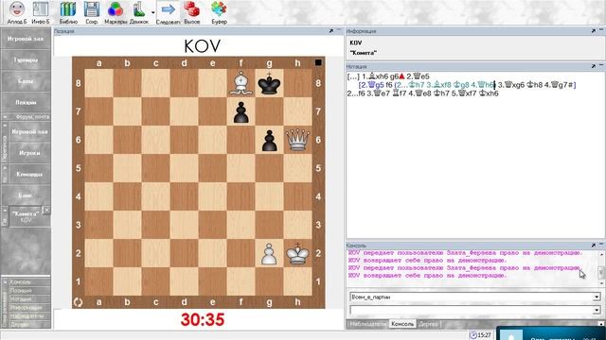Click the white pawn on g2
Image resolution: width=606 pixels, height=340 pixels.
(x=269, y=253)
